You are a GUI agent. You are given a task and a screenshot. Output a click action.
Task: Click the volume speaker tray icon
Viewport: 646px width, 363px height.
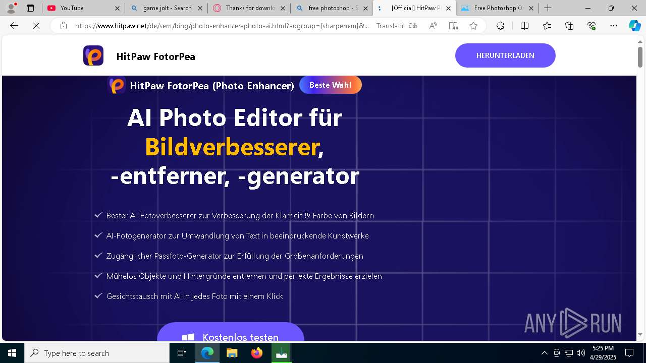(580, 353)
